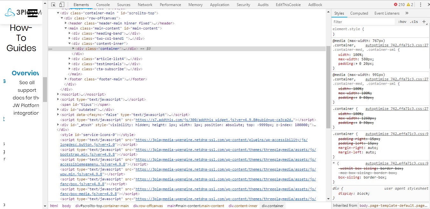Click the ellipsis beside the selected container row
Image resolution: width=430 pixels, height=209 pixels.
51,49
